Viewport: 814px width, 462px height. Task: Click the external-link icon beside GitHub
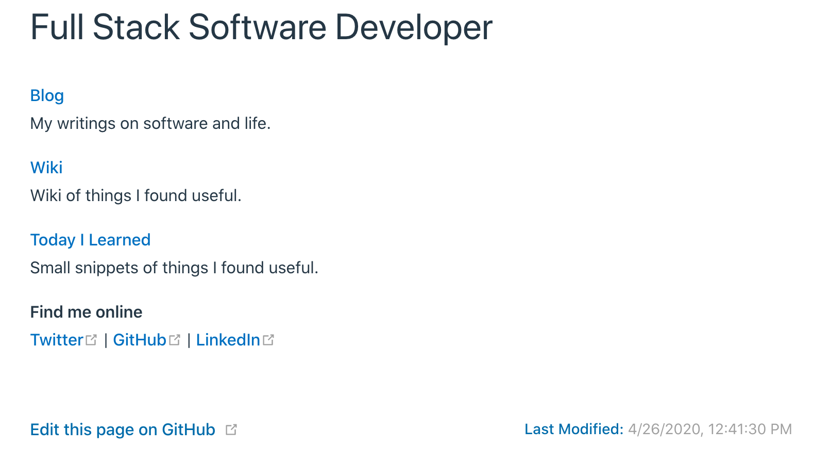(x=175, y=340)
